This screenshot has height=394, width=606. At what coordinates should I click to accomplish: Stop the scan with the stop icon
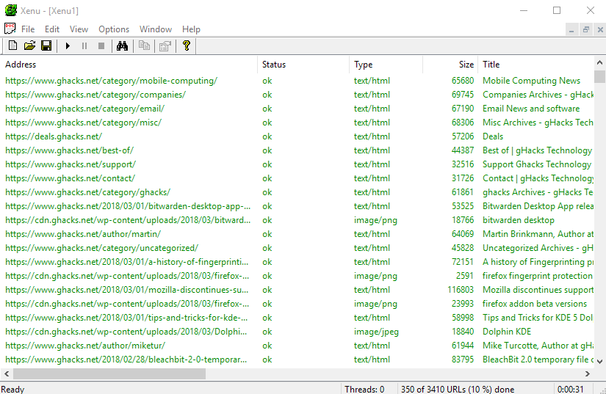(101, 46)
